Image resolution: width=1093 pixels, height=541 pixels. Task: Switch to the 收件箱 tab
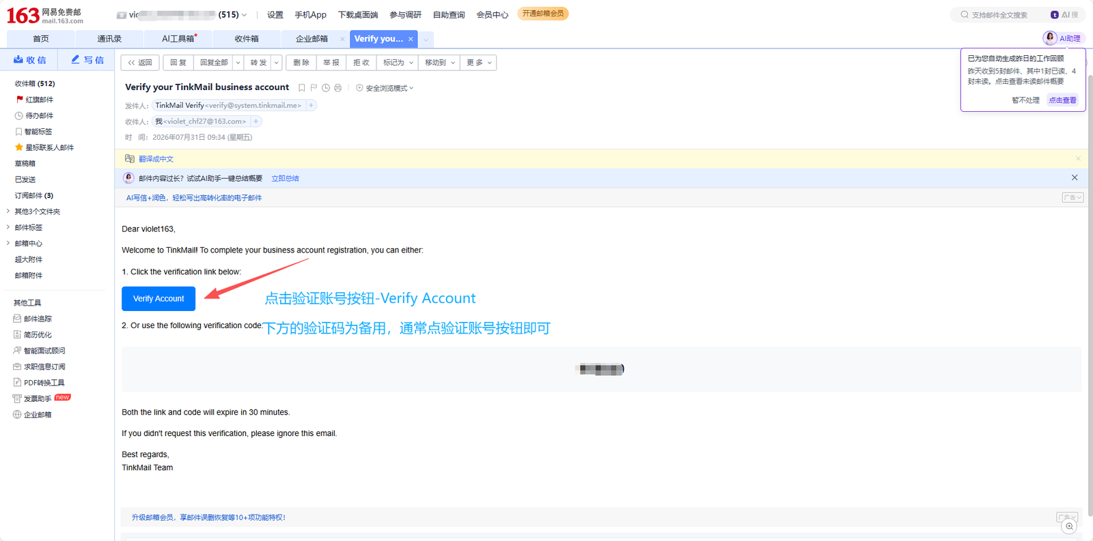point(247,39)
